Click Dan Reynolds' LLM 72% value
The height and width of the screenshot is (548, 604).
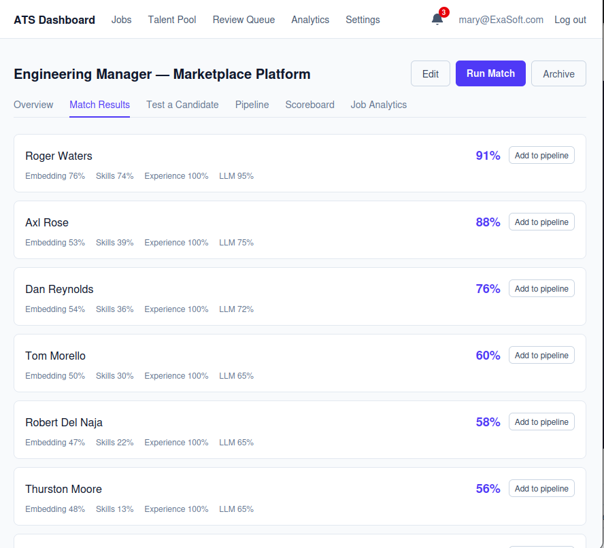[236, 309]
